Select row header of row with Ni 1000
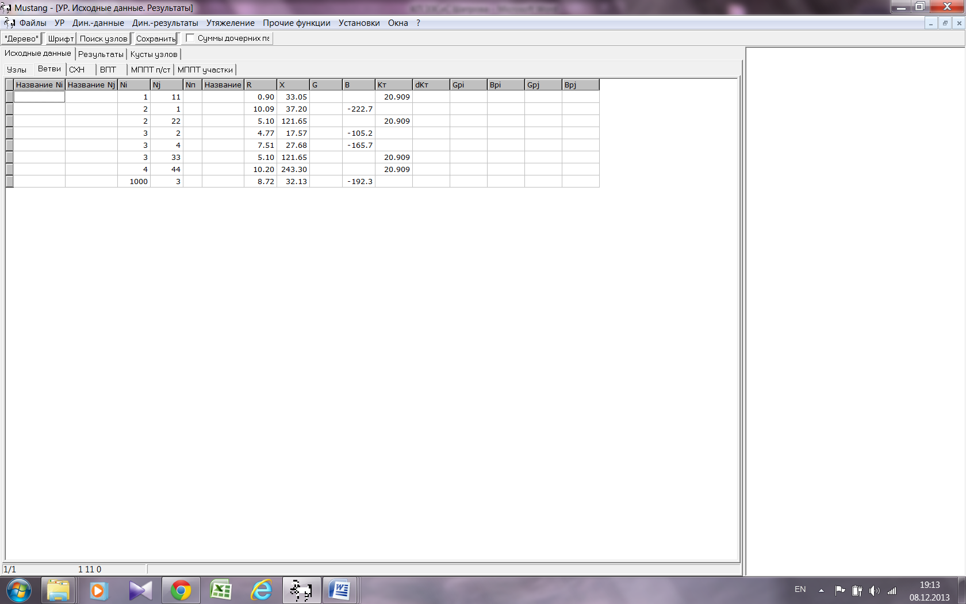 tap(9, 181)
